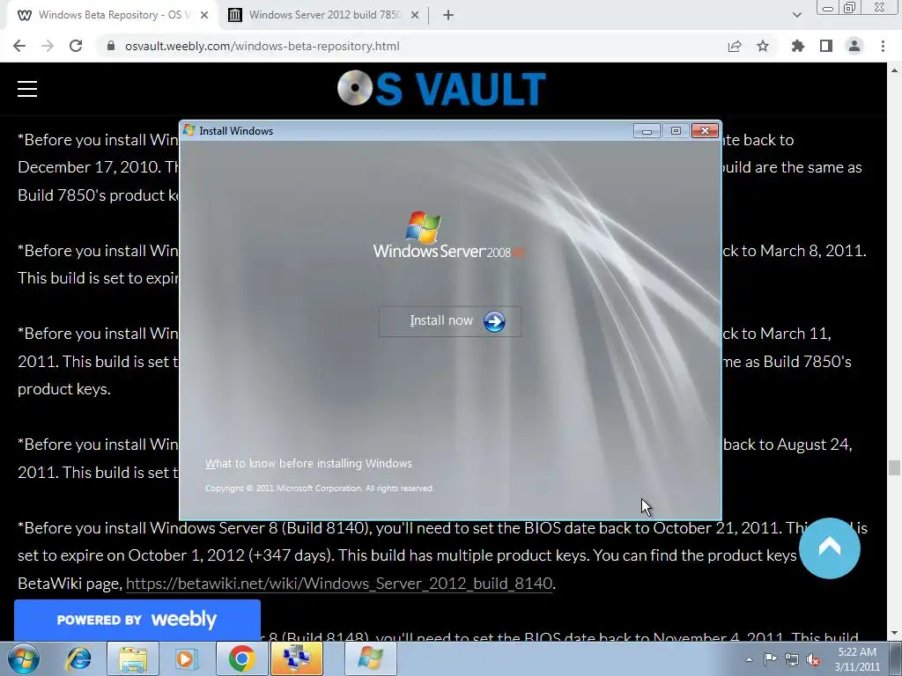The height and width of the screenshot is (676, 902).
Task: Click the OS VAULT logo
Action: point(441,89)
